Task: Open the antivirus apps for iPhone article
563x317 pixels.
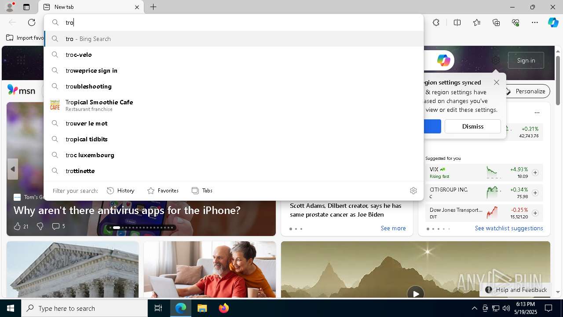Action: pyautogui.click(x=127, y=210)
